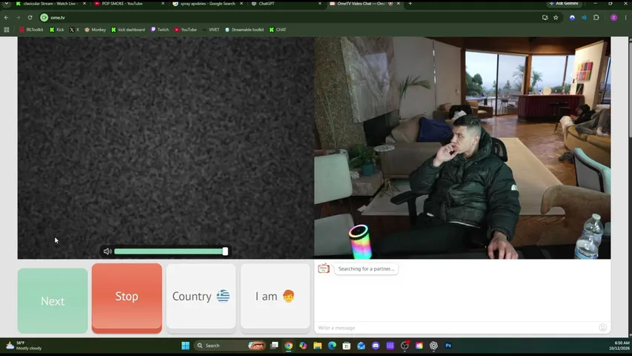Image resolution: width=632 pixels, height=356 pixels.
Task: Reload the page with refresh icon
Action: click(x=30, y=17)
